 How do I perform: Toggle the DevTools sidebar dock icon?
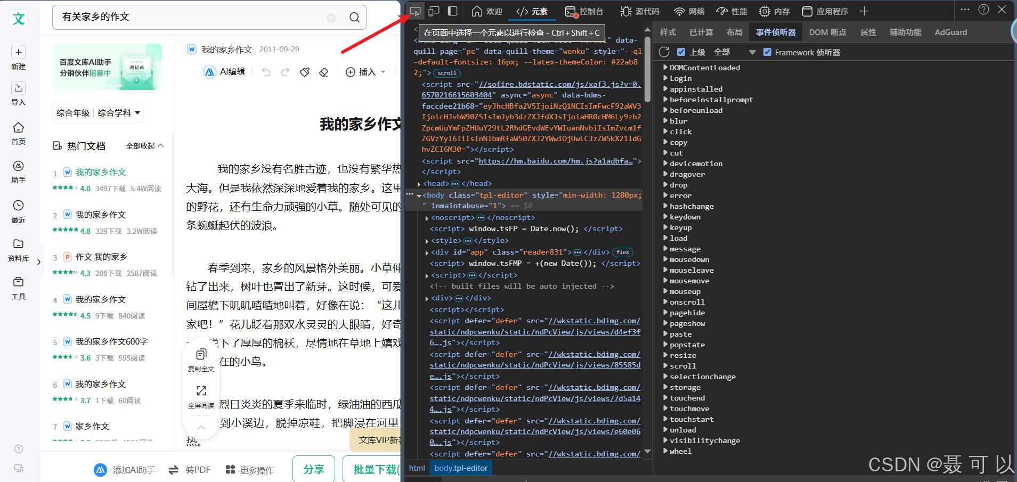(x=453, y=11)
